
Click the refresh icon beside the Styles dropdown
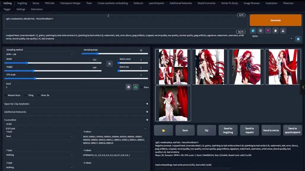tap(298, 39)
